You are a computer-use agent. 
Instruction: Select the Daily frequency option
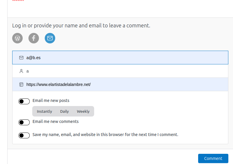click(x=64, y=111)
